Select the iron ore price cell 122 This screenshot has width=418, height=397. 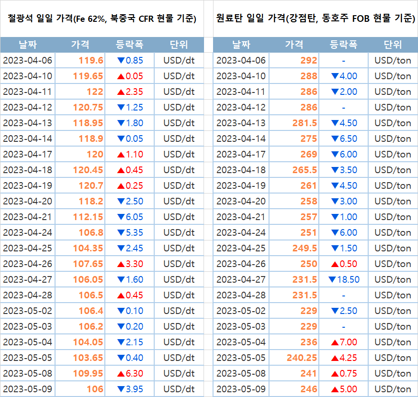(x=94, y=92)
